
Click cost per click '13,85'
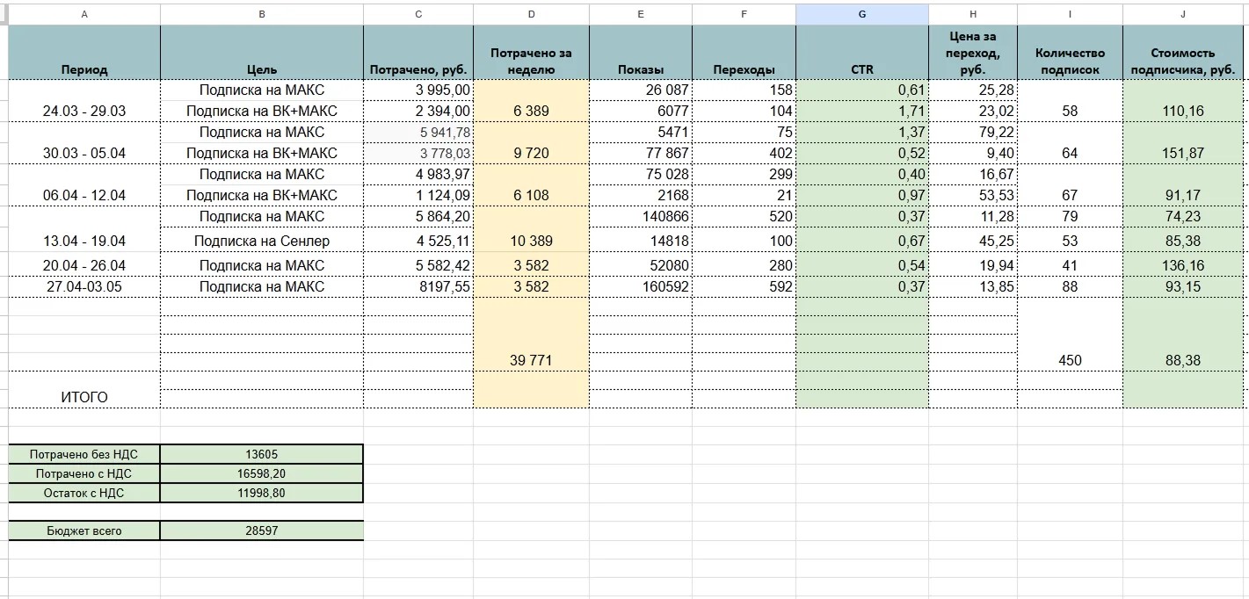973,286
